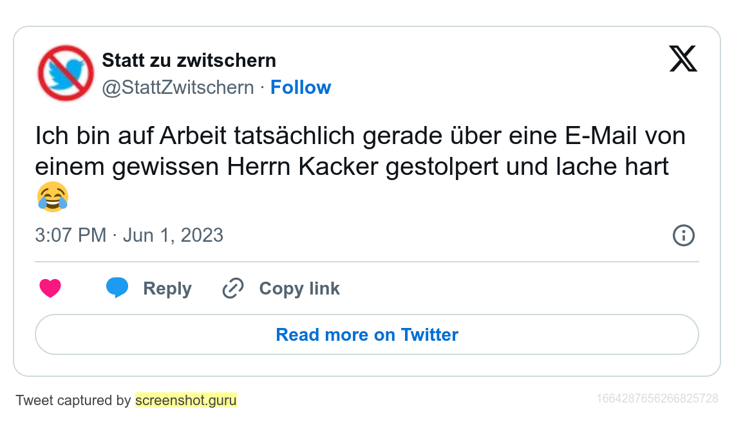
Task: Click the crossed-out Twitter bird avatar
Action: pyautogui.click(x=66, y=73)
